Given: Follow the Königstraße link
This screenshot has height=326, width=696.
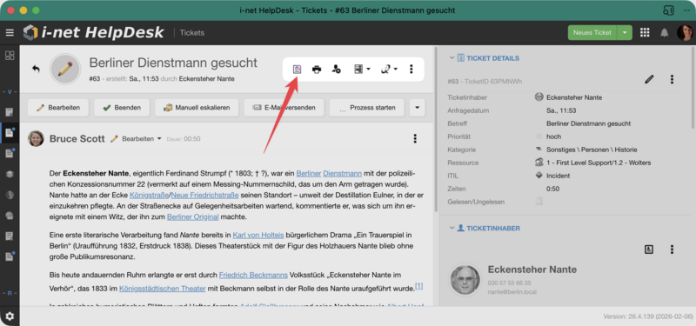Looking at the screenshot, I should (150, 195).
